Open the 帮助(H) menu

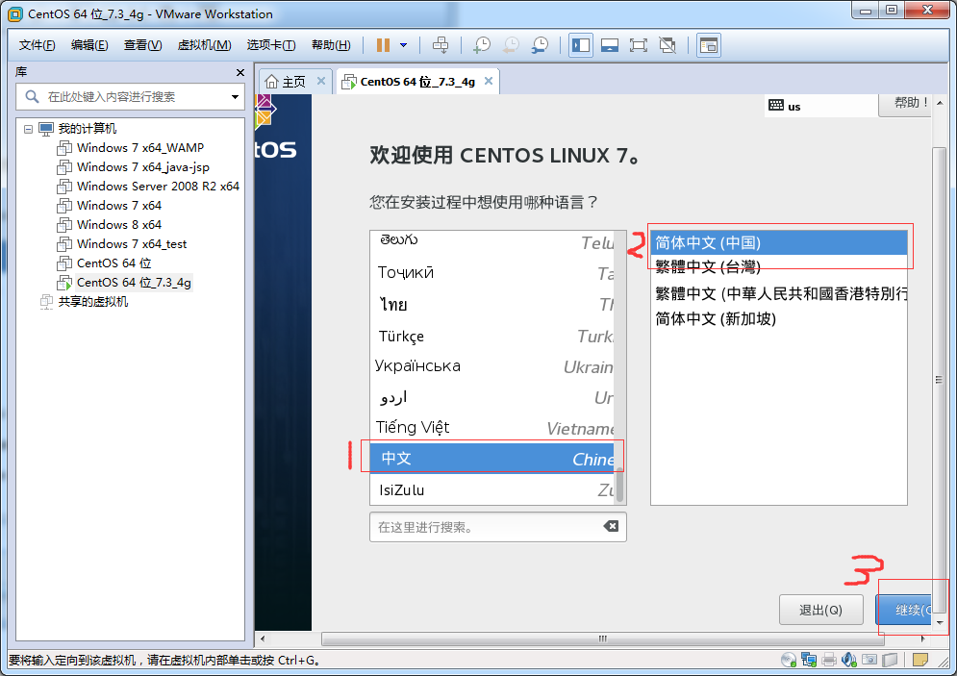pos(331,45)
